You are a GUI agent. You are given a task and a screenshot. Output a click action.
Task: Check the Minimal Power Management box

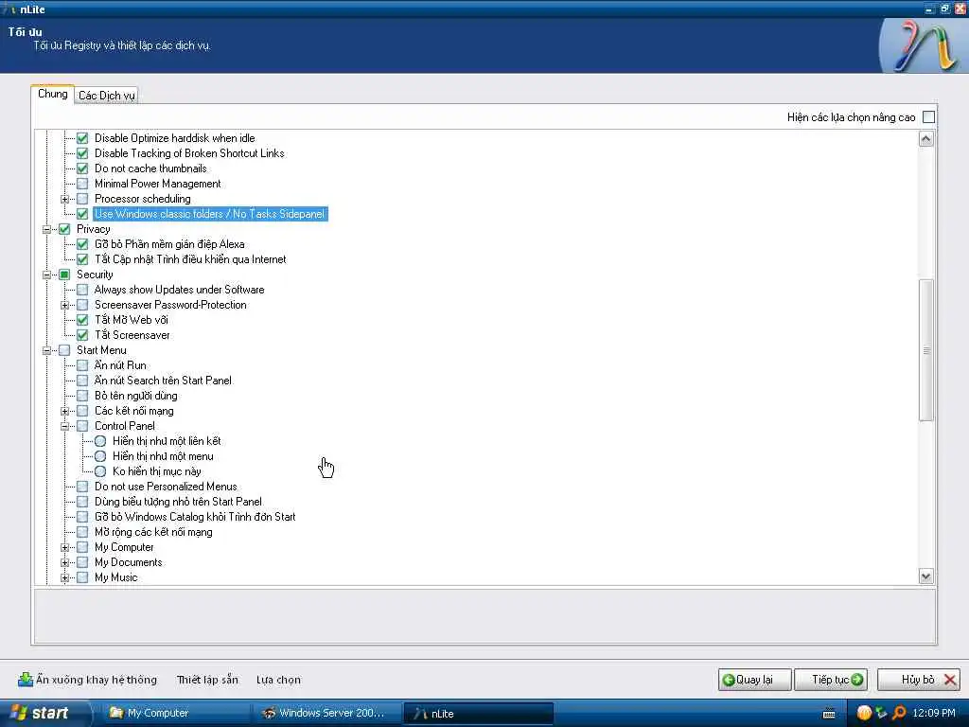(82, 184)
